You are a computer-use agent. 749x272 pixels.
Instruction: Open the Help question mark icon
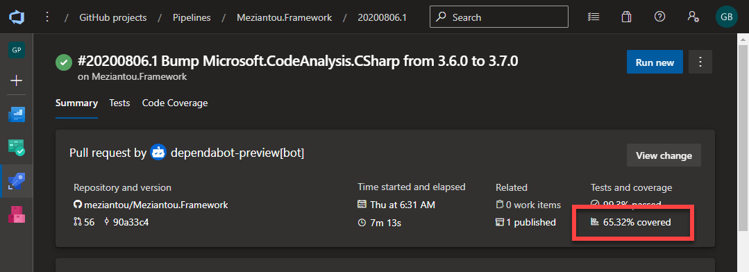click(659, 17)
